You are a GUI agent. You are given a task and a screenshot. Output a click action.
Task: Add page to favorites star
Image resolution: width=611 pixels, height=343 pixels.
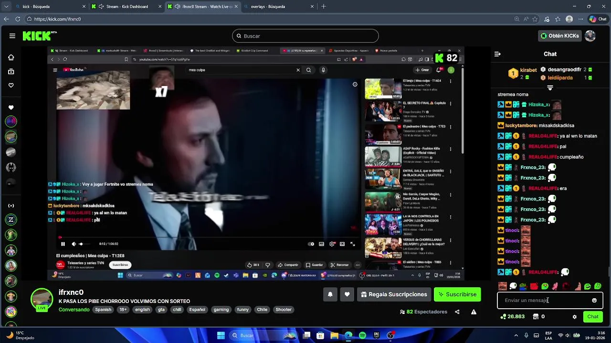pos(535,19)
